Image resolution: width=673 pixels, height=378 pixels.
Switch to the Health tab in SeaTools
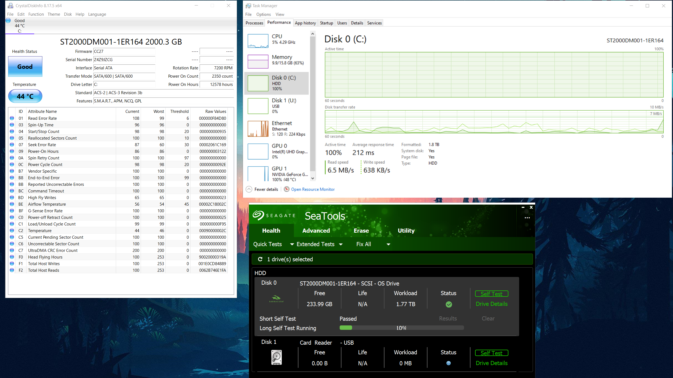click(271, 230)
